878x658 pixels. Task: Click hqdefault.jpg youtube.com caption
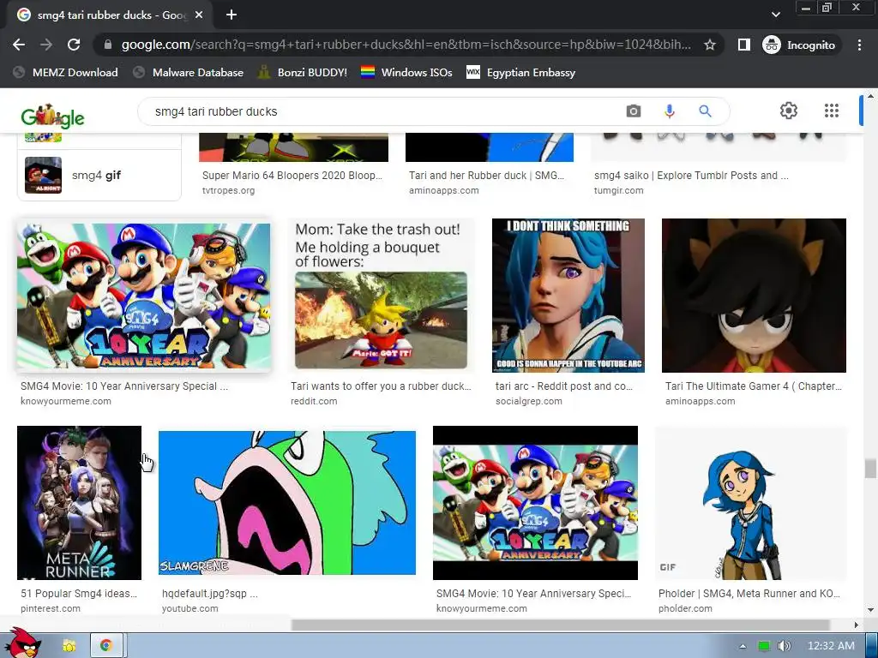[x=210, y=593]
